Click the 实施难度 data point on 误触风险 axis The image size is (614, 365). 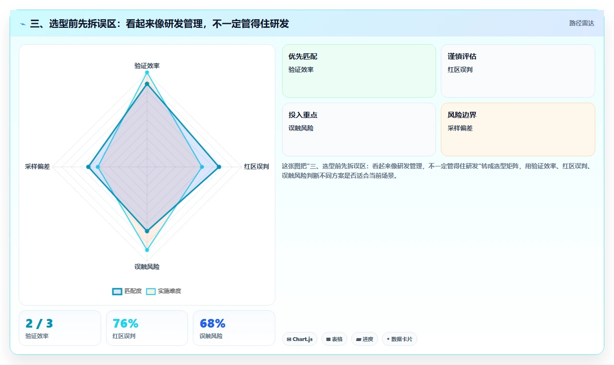pos(147,250)
